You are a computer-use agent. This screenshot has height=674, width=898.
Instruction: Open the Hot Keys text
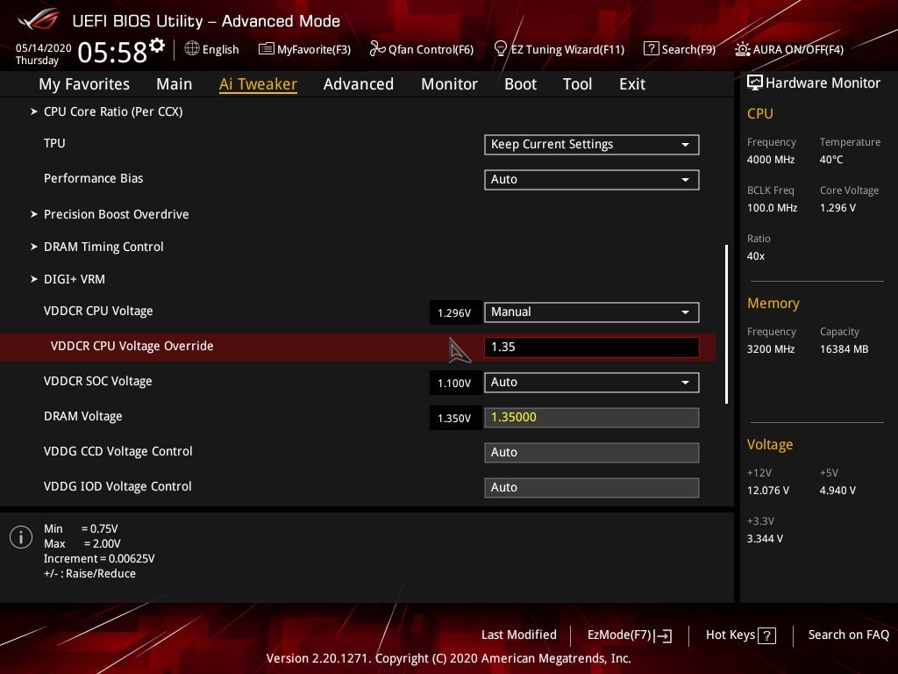(x=731, y=635)
